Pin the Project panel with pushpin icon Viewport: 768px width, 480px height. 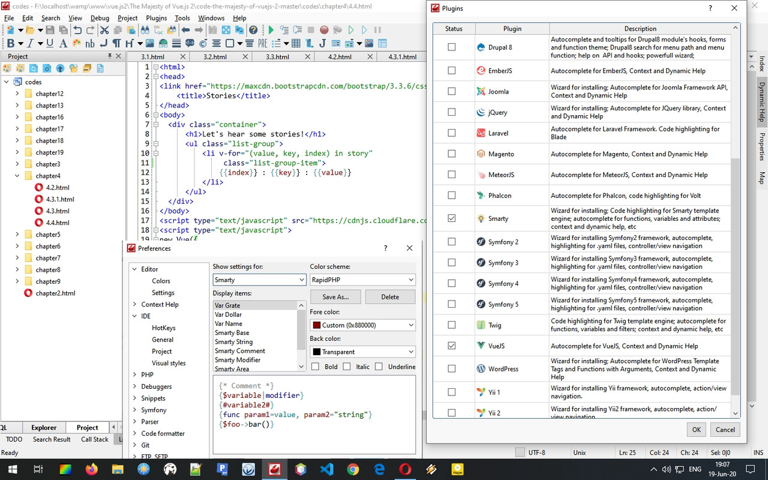109,56
